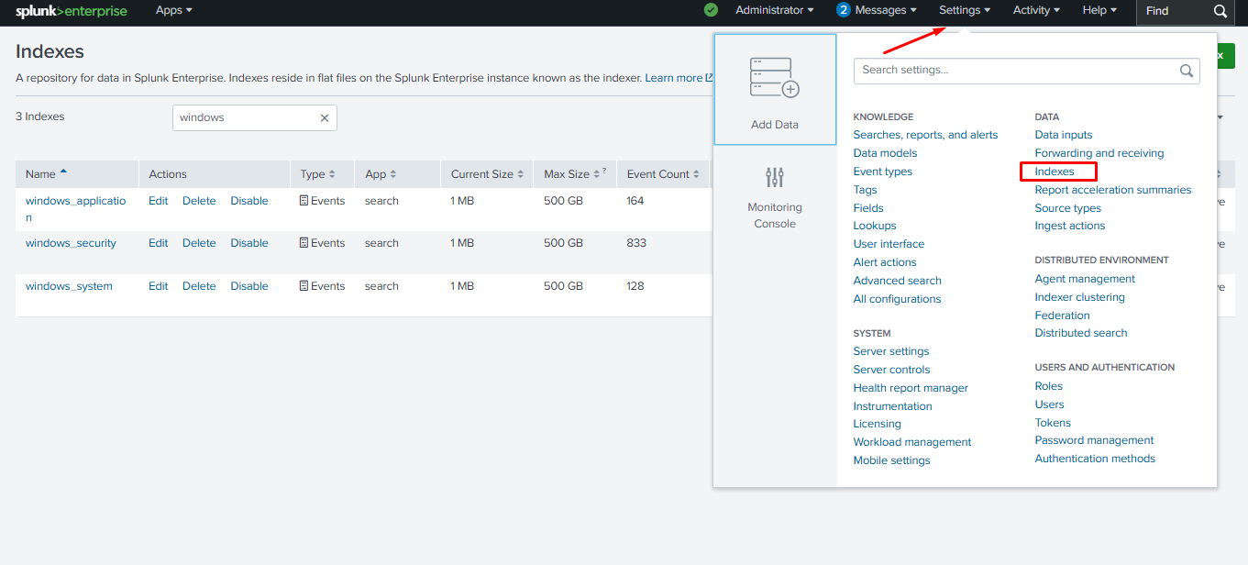Open the Apps dropdown
The height and width of the screenshot is (565, 1248).
point(172,11)
